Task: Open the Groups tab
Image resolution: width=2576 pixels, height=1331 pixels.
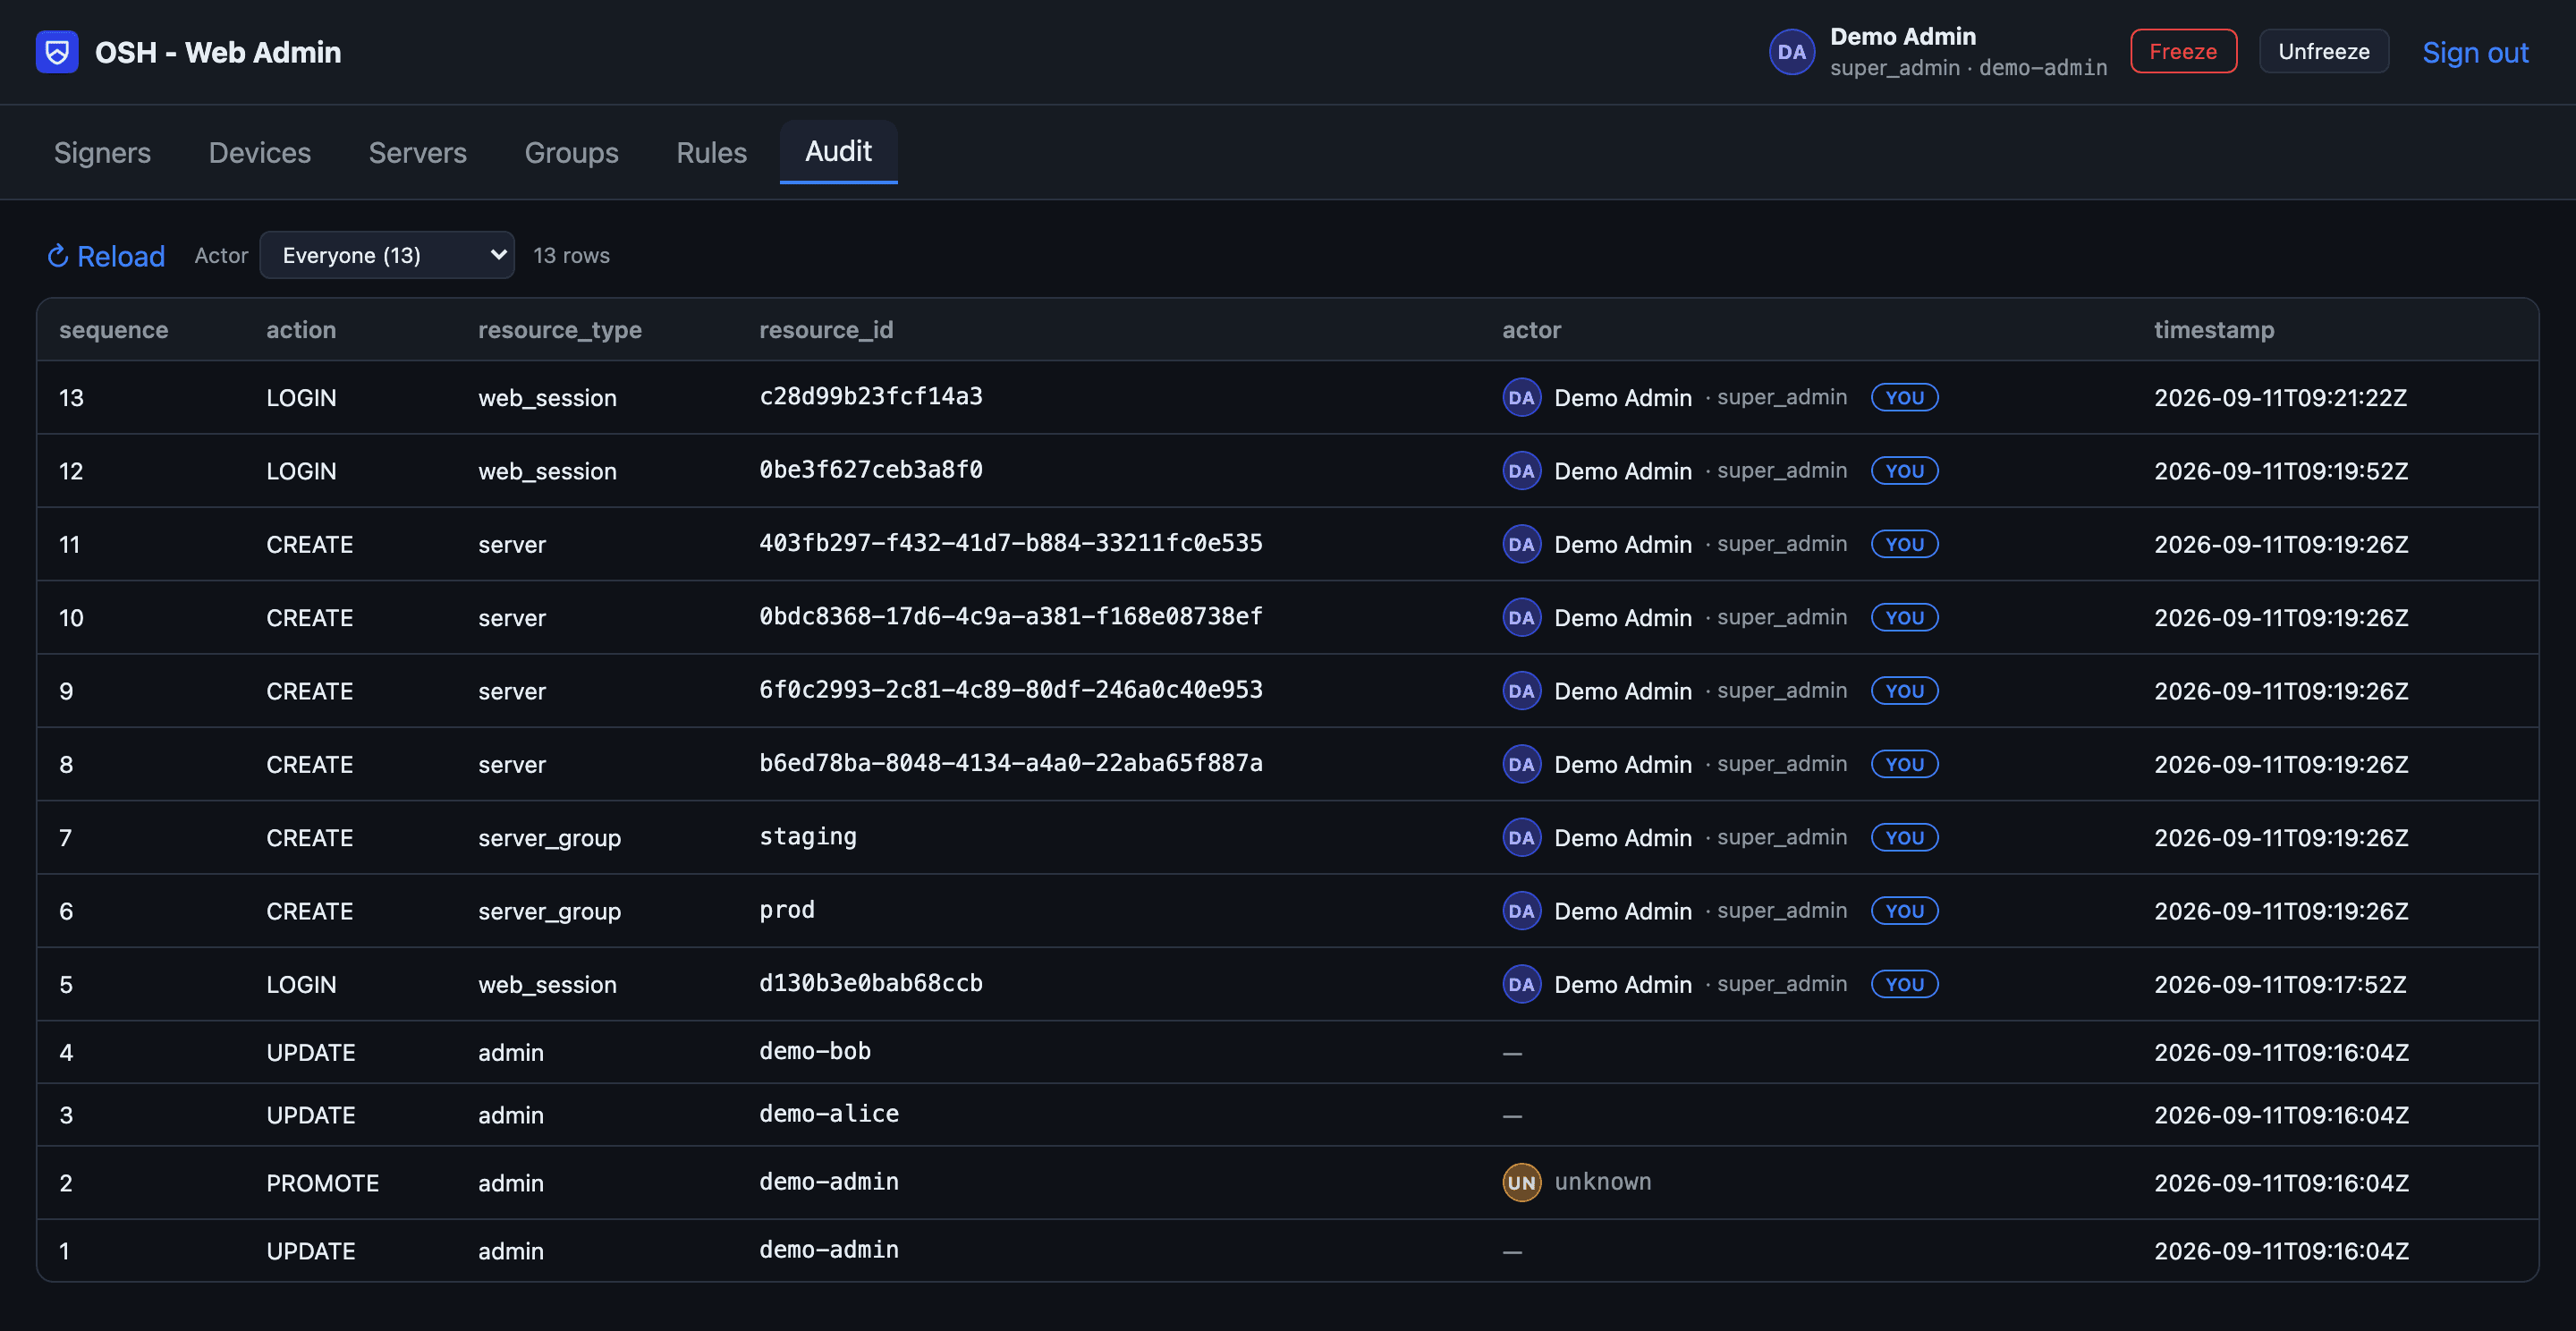Action: pyautogui.click(x=572, y=152)
